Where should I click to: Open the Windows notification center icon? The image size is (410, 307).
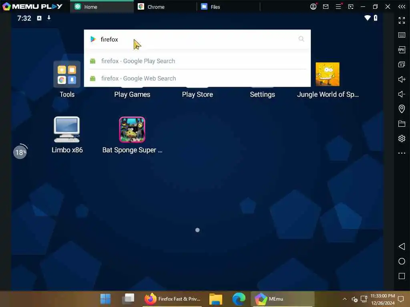400,299
